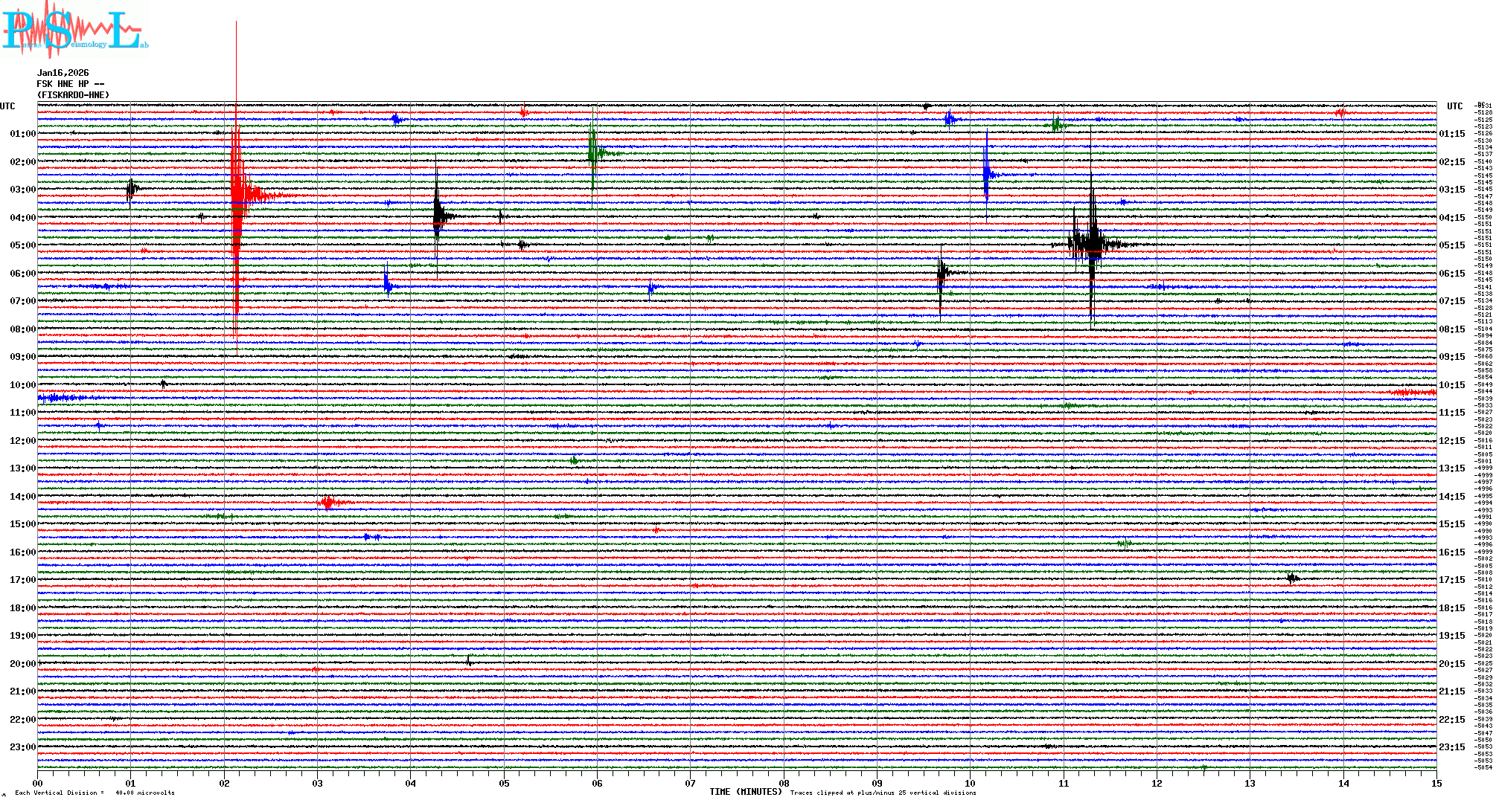Viewport: 1496px width, 803px height.
Task: Select the 10:00 hour label on left
Action: (22, 385)
